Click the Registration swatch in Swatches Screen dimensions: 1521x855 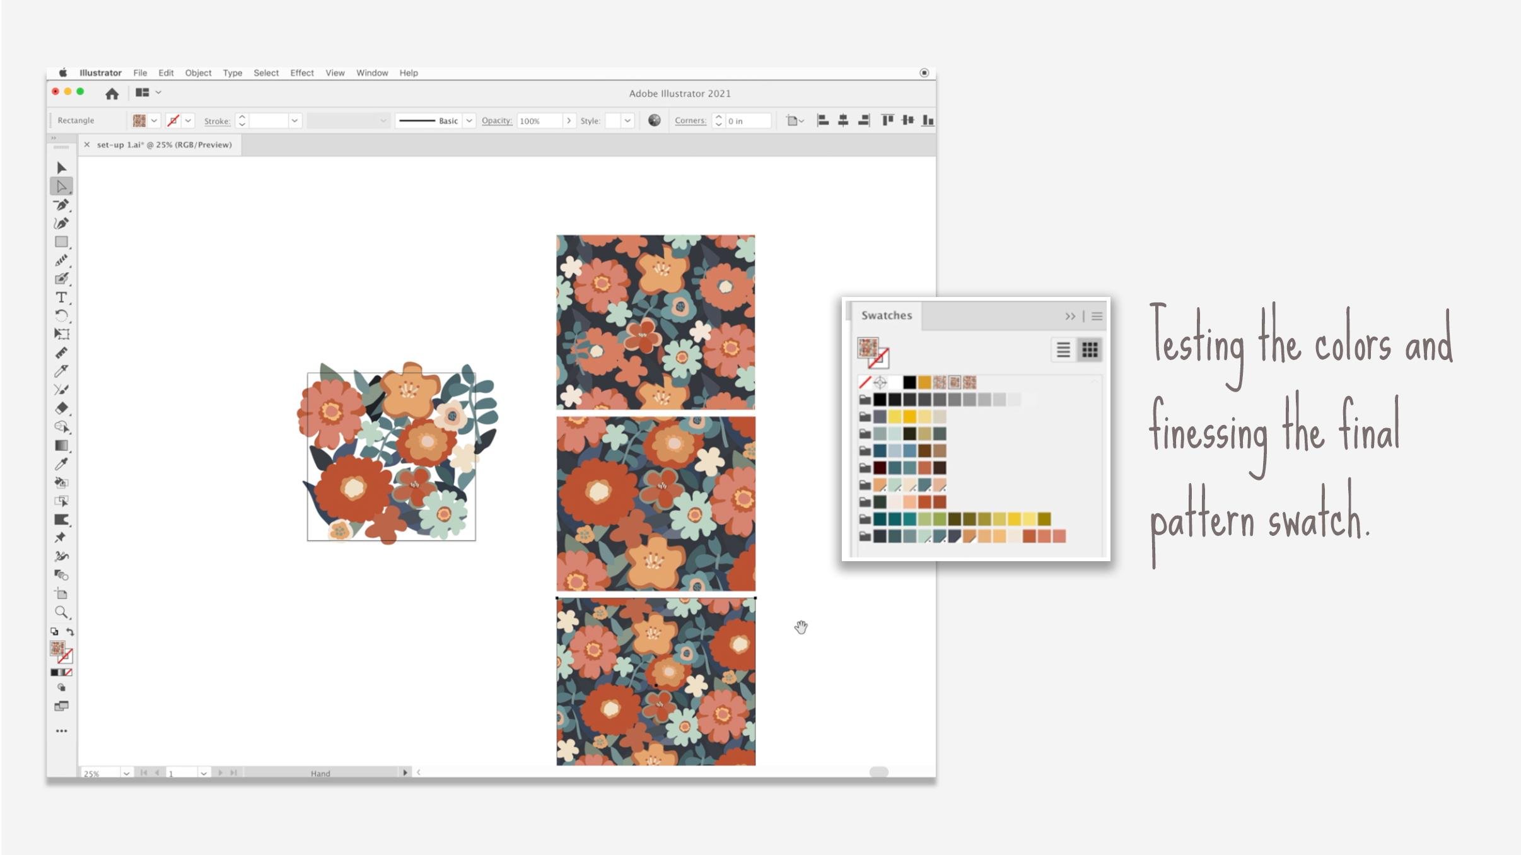(x=880, y=382)
